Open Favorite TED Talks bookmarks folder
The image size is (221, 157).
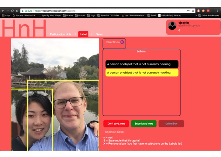(108, 16)
